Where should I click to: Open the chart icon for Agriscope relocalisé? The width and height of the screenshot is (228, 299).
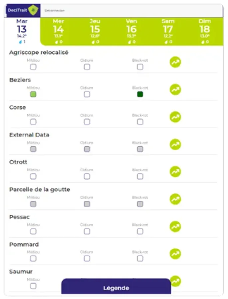coord(175,62)
